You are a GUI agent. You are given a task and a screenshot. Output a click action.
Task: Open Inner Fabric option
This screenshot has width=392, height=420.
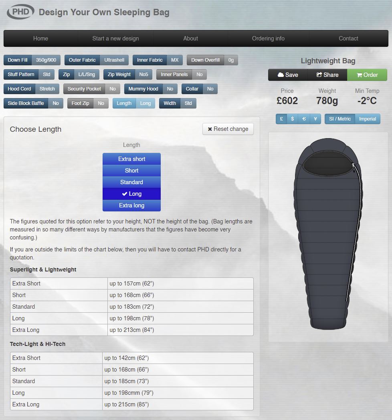coord(158,60)
